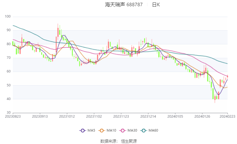Toggle the MA60 legend series
Image resolution: width=237 pixels, height=144 pixels.
click(149, 130)
